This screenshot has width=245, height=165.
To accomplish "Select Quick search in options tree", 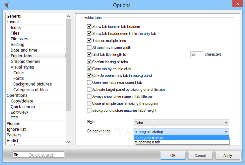I will pyautogui.click(x=36, y=106).
